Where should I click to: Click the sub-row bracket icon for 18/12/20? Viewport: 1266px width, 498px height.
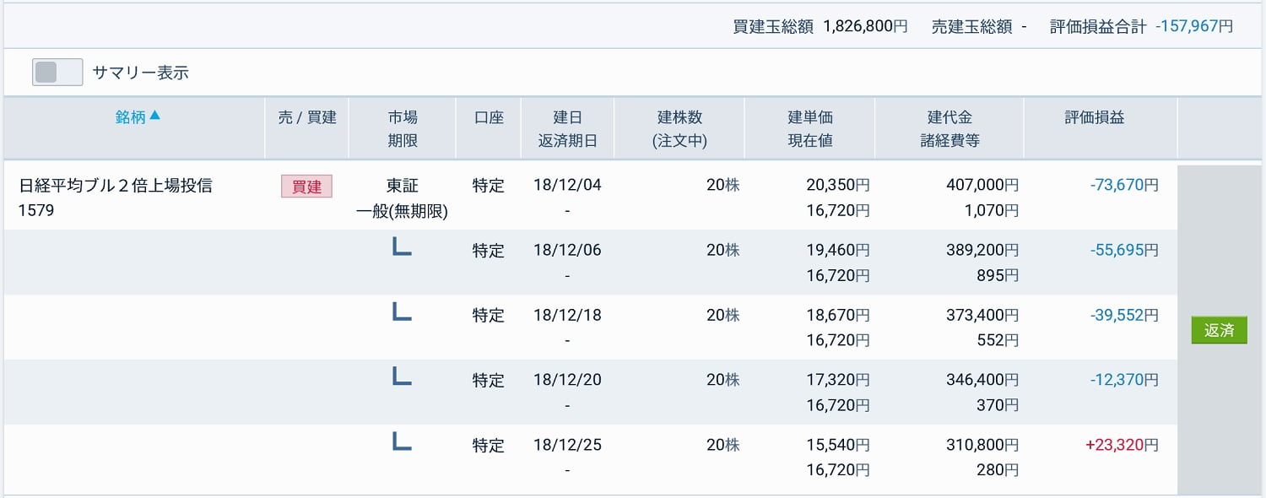[x=402, y=377]
